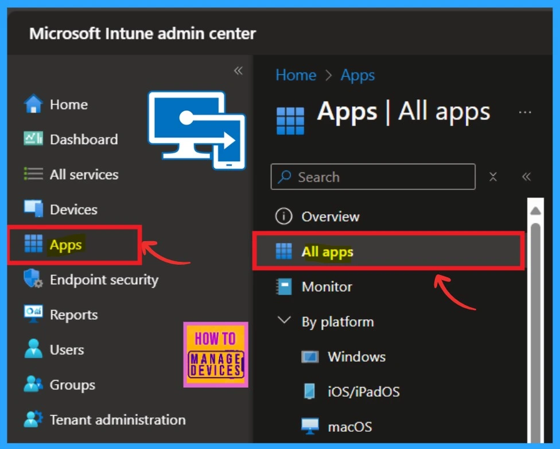The image size is (560, 449).
Task: Open the Dashboard label in the sidebar
Action: (84, 139)
